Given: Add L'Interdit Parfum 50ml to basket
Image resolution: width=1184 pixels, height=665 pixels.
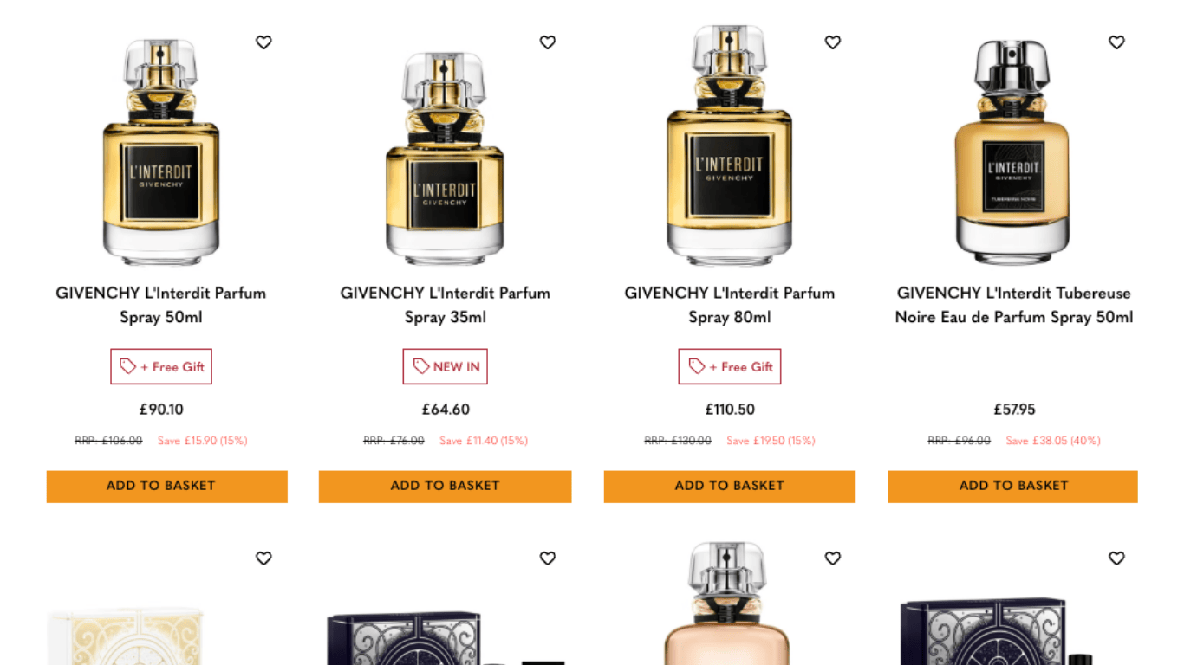Looking at the screenshot, I should click(167, 487).
